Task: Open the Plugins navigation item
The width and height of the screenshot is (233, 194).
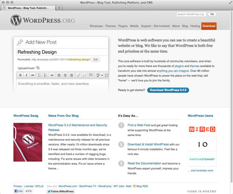Action: 123,26
